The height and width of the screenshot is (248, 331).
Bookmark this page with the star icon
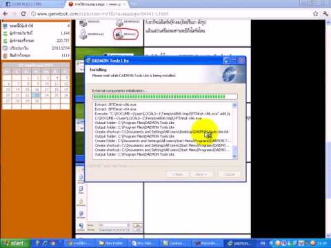point(316,14)
